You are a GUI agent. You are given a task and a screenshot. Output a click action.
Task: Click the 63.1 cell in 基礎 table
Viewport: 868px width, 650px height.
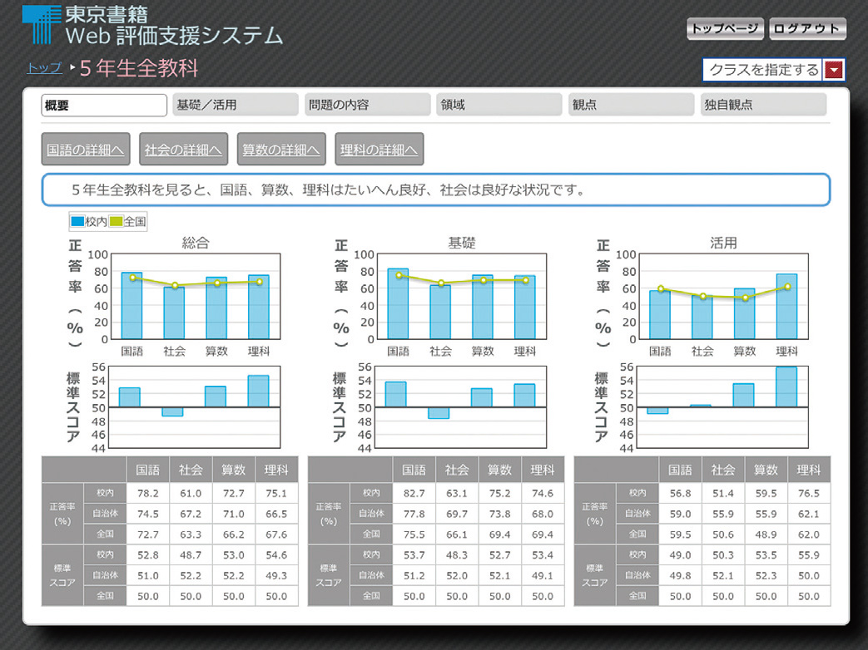(x=457, y=493)
